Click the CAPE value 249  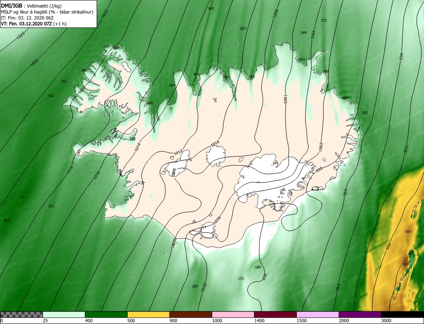coord(304,33)
